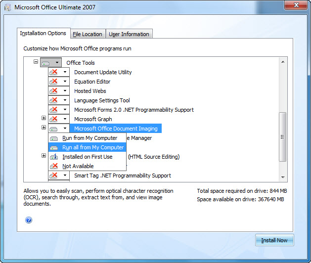Select Microsoft Forms 2.0 .NET Programmability Support
The width and height of the screenshot is (311, 263).
pos(134,110)
